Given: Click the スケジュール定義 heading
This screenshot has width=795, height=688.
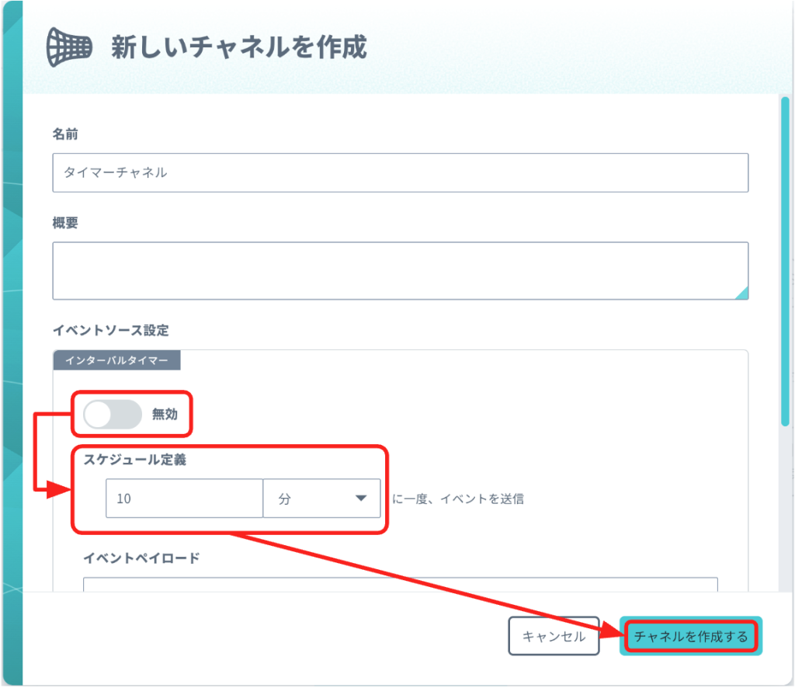Looking at the screenshot, I should (x=134, y=460).
